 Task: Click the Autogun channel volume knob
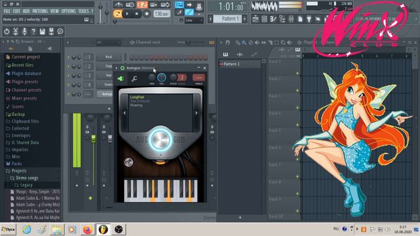click(161, 77)
